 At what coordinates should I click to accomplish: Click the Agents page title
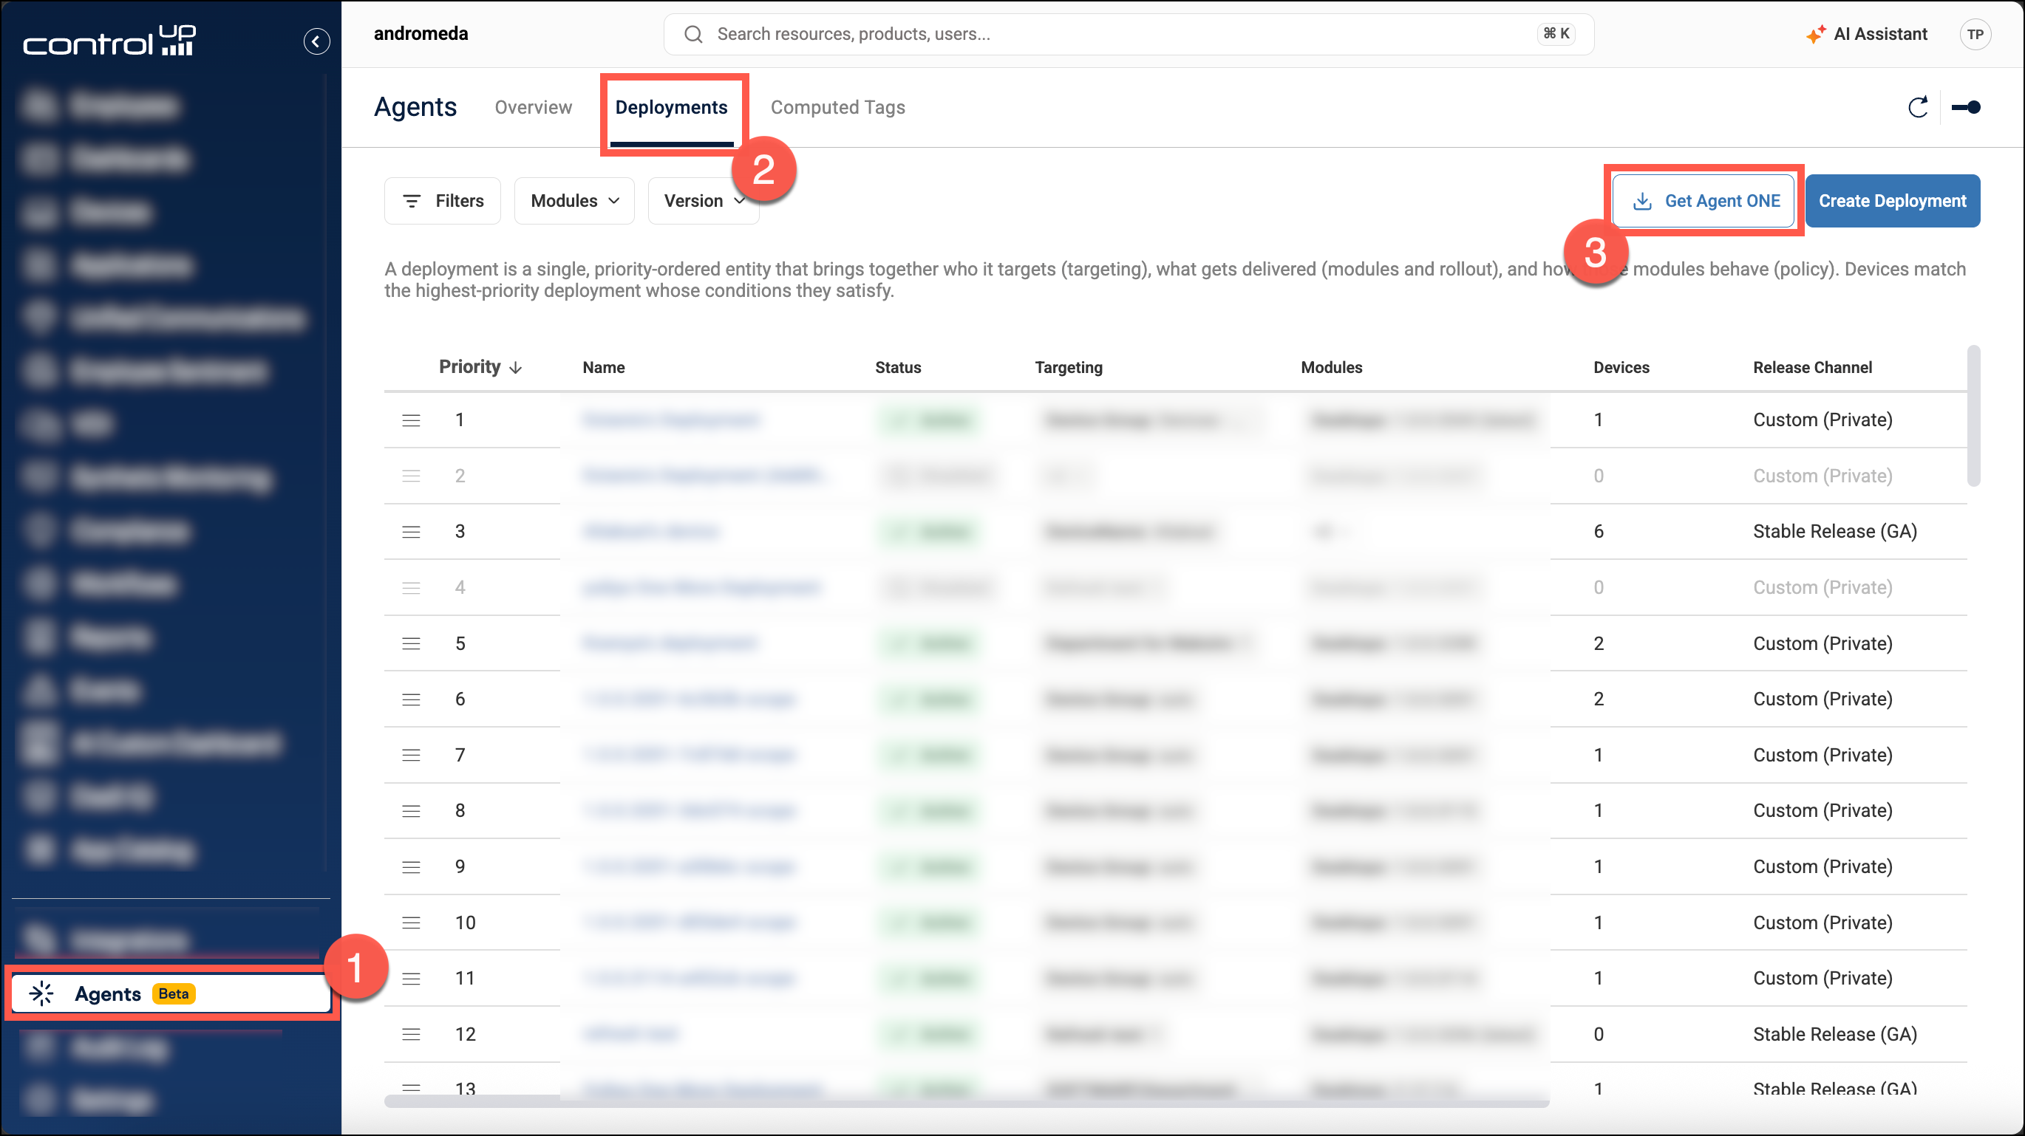pos(415,107)
